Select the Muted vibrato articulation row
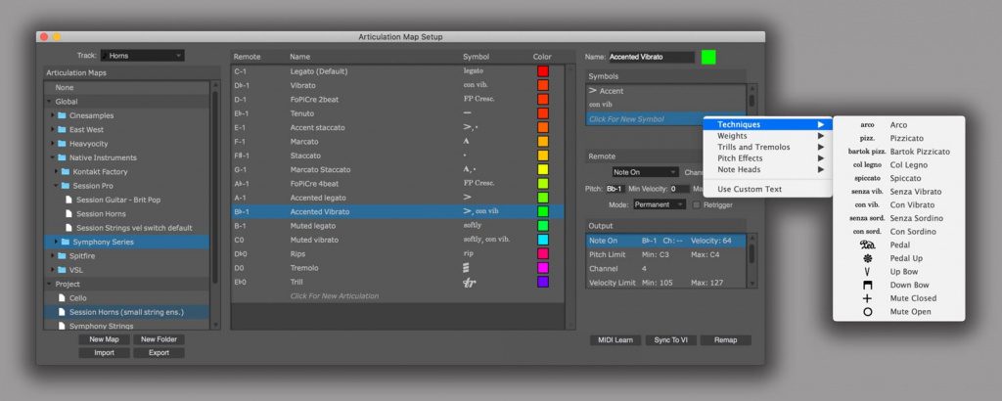Viewport: 1002px width, 401px height. pyautogui.click(x=397, y=240)
